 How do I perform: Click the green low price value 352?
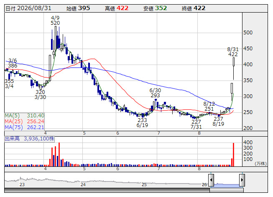[161, 8]
